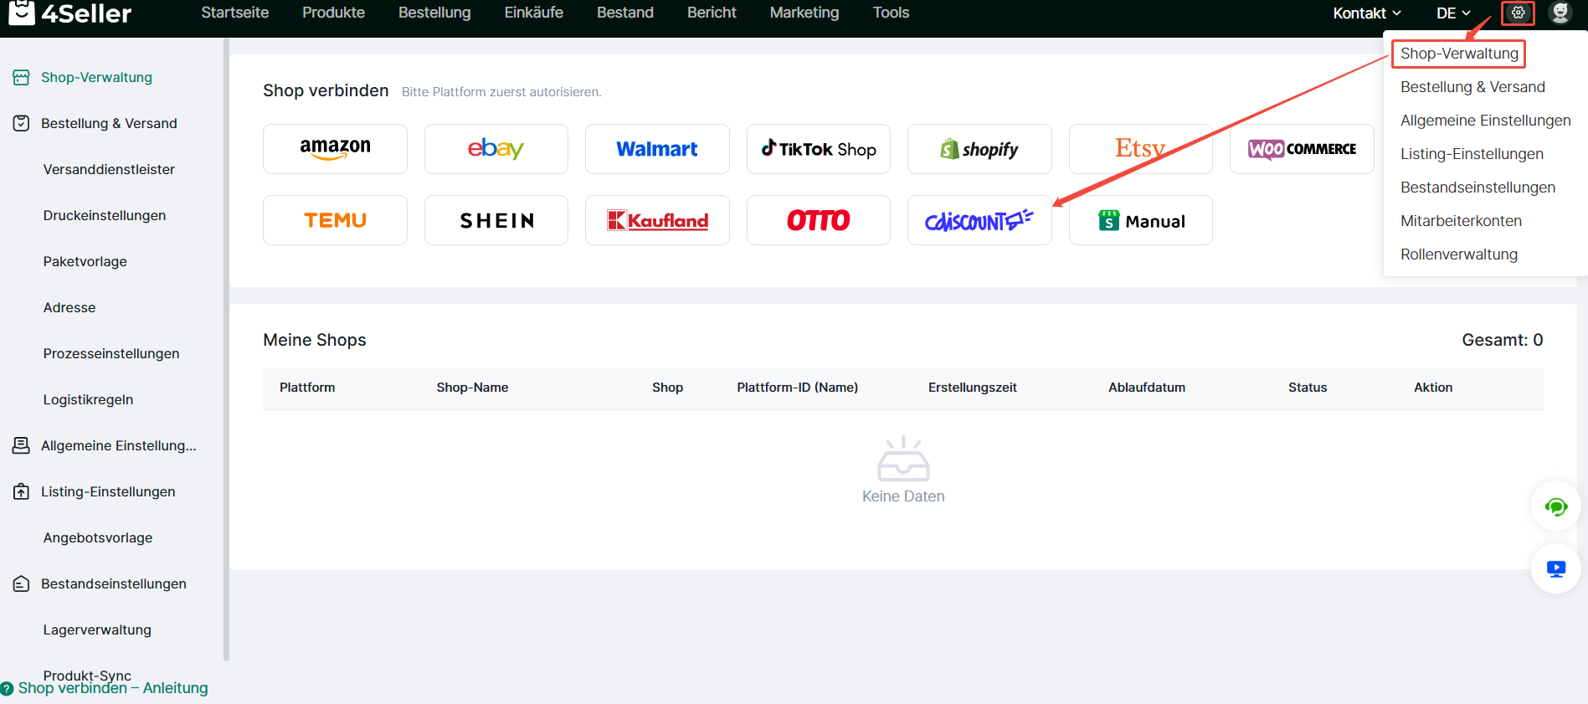
Task: Click the Ablaufdatum column header
Action: coord(1147,388)
